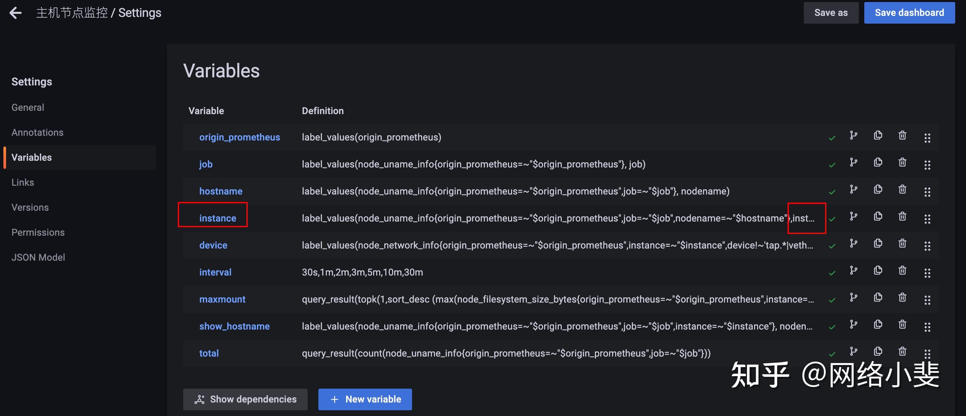The image size is (966, 416).
Task: Delete the maxmount variable using its trash icon
Action: tap(902, 297)
